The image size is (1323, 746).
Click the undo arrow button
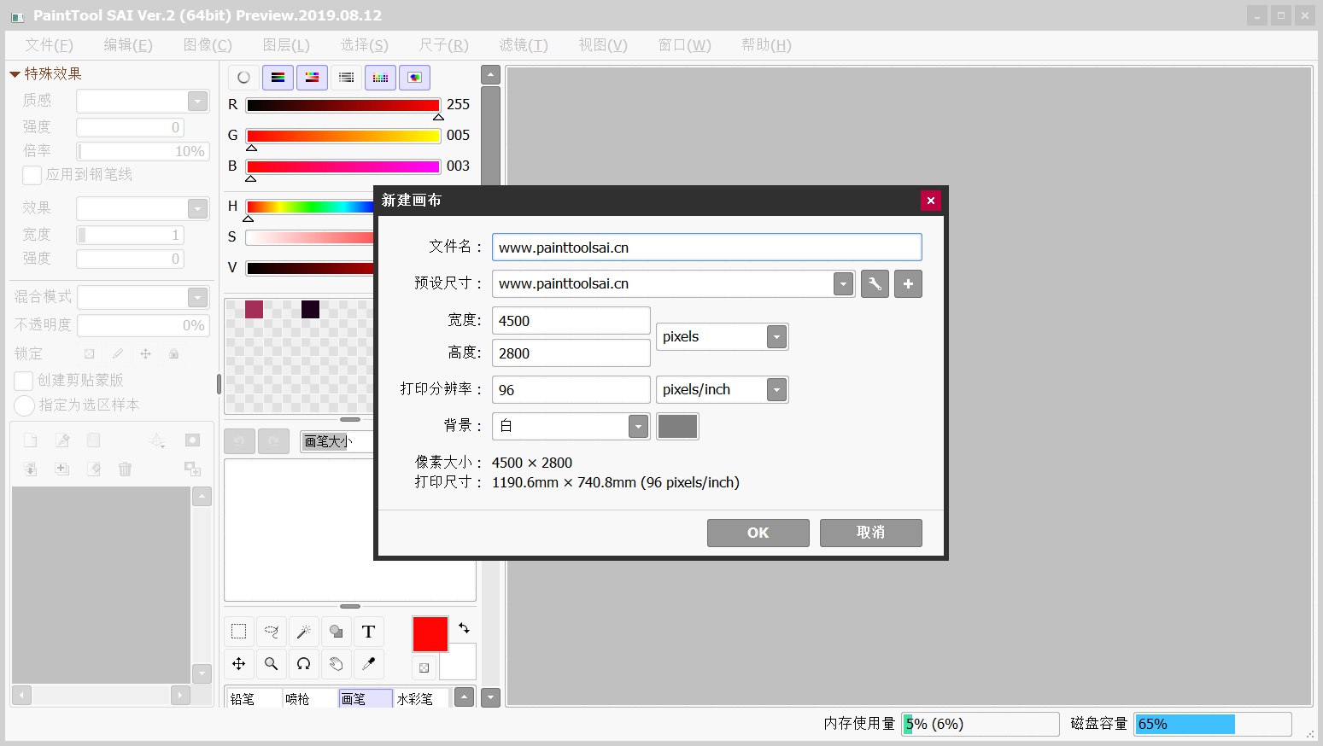click(239, 441)
